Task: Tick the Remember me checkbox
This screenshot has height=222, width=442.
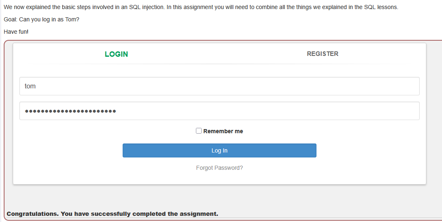Action: [x=199, y=131]
